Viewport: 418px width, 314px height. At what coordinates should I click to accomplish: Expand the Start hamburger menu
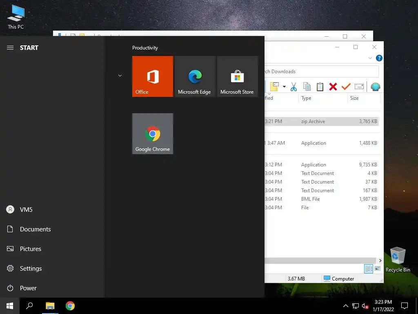10,48
